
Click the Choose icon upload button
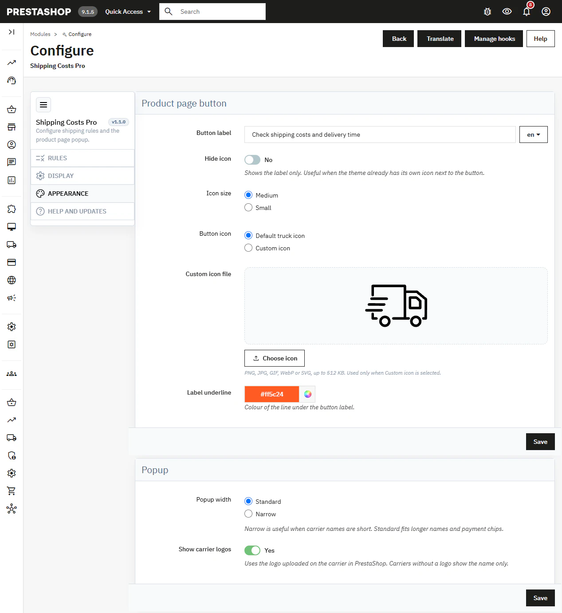click(275, 358)
